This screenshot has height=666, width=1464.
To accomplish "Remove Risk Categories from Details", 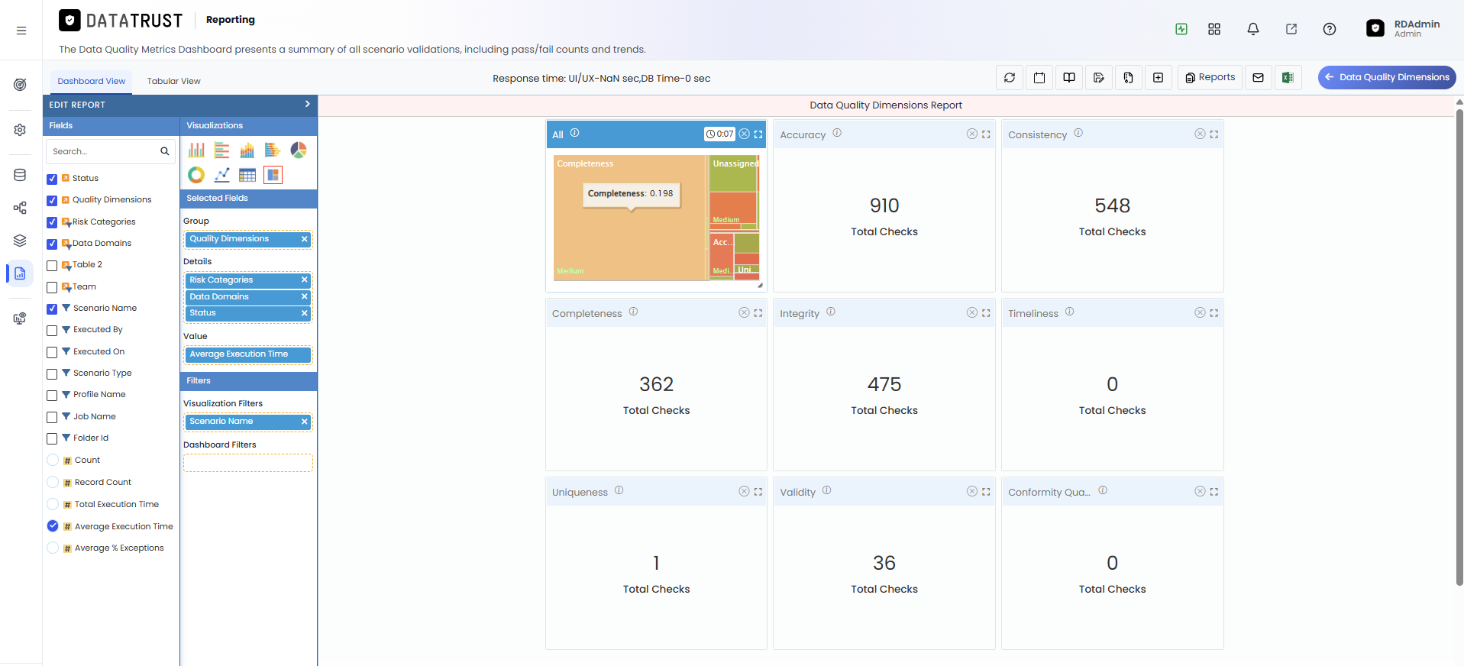I will click(304, 280).
